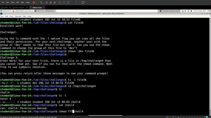Viewport: 211px width, 118px height.
Task: Click the chmod 777 chall4 command line
Action: 42,111
